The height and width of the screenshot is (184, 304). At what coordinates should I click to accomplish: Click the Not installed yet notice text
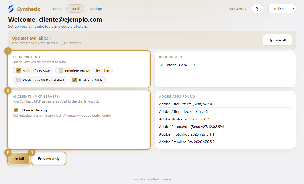tap(49, 43)
